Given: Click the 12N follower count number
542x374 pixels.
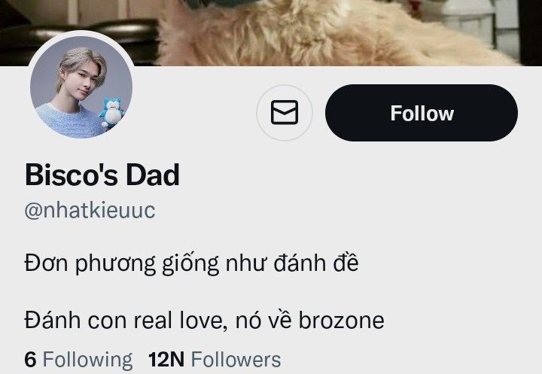Looking at the screenshot, I should (x=166, y=360).
